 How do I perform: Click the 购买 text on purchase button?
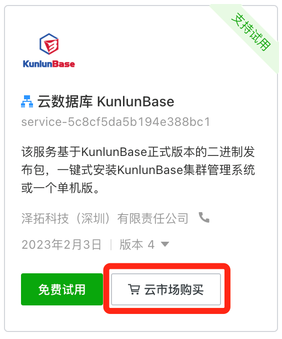click(x=192, y=289)
